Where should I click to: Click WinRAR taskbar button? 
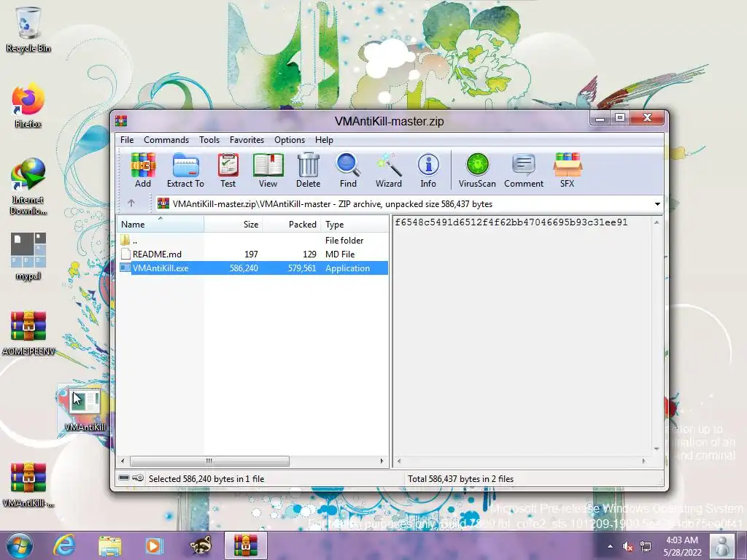click(245, 545)
